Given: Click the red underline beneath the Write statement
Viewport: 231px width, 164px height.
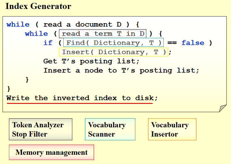Looking at the screenshot, I should pos(80,103).
